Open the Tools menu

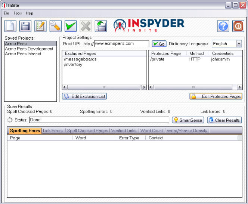tap(18, 13)
